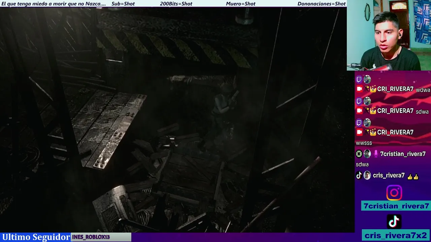The width and height of the screenshot is (431, 242).
Task: Click the red camera badge beside the wdwa message
Action: 359,89
